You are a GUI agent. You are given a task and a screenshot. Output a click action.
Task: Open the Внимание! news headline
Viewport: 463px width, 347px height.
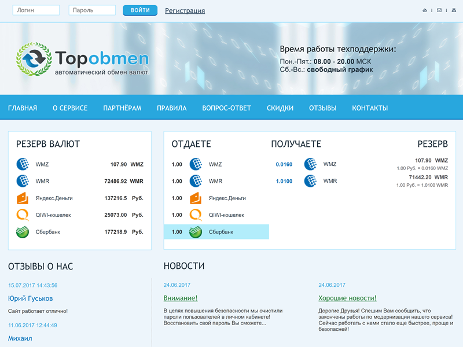[181, 298]
